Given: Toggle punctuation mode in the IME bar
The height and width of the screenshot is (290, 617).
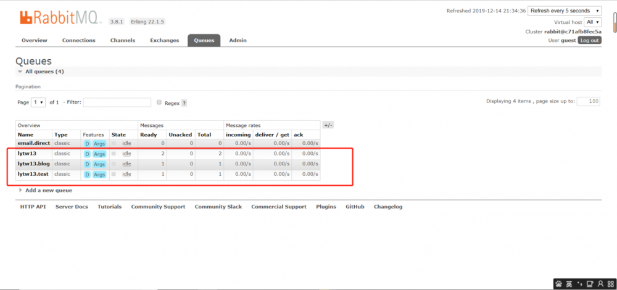Looking at the screenshot, I should point(579,284).
